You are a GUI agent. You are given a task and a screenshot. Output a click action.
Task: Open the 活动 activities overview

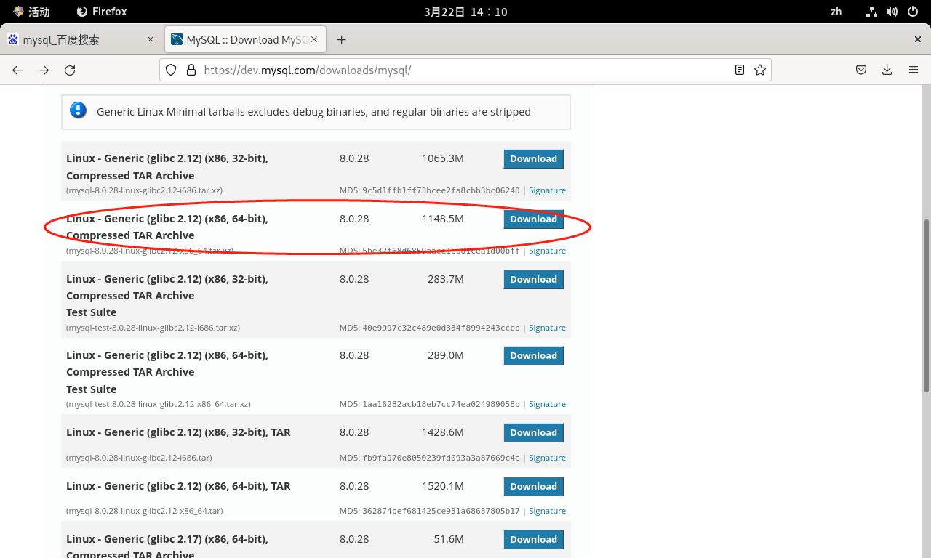[31, 12]
